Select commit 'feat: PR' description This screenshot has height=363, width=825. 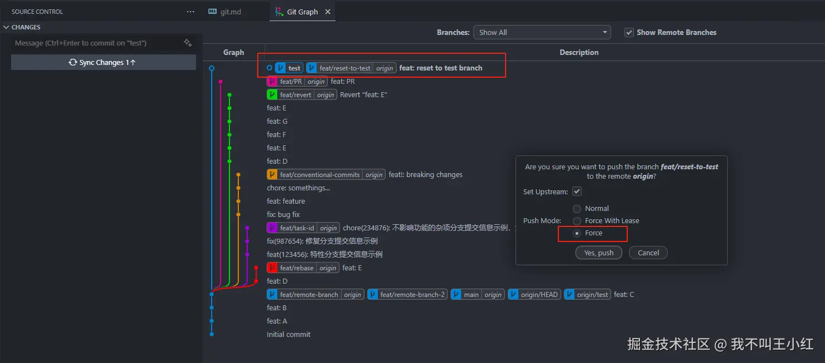pos(343,81)
